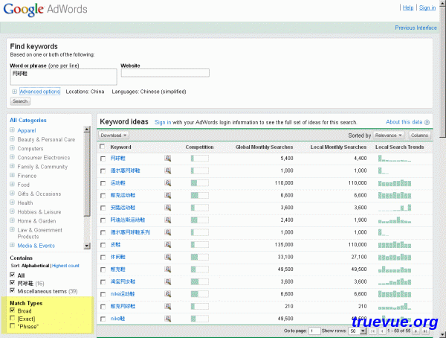Click the About this data help icon

(x=427, y=122)
